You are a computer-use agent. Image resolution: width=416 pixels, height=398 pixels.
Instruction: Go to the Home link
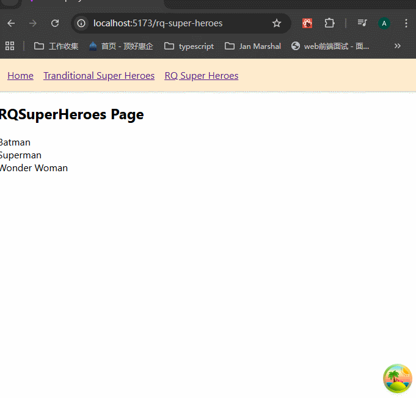click(x=20, y=76)
